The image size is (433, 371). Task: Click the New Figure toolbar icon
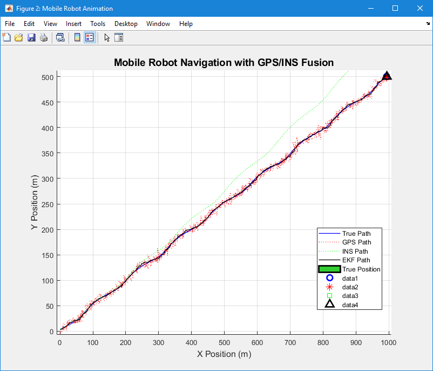tap(6, 37)
